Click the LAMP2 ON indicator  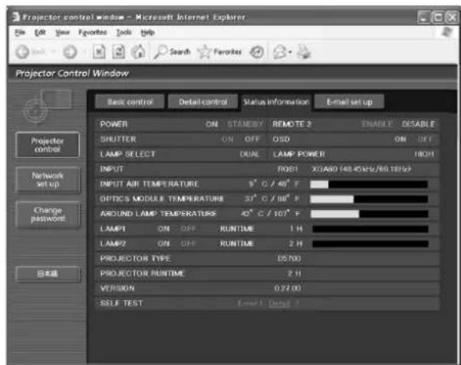[163, 244]
